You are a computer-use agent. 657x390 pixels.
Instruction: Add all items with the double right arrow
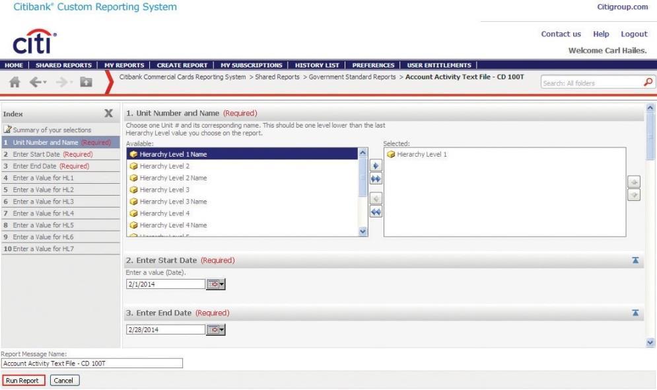pos(376,179)
